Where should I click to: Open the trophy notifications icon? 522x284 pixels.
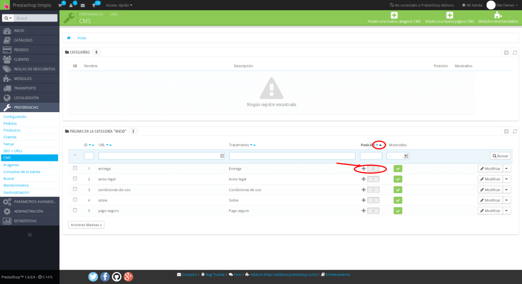pos(94,5)
